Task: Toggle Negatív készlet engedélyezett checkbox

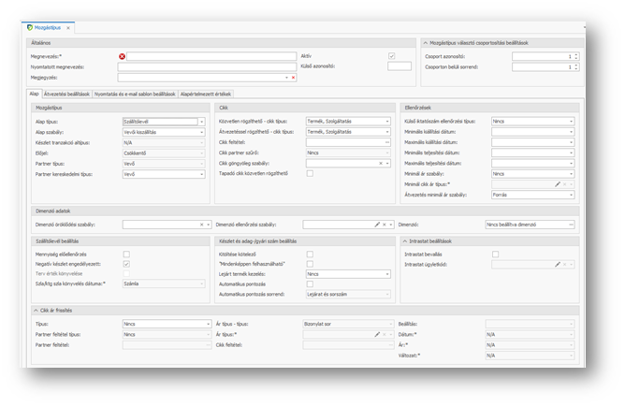Action: [x=126, y=264]
